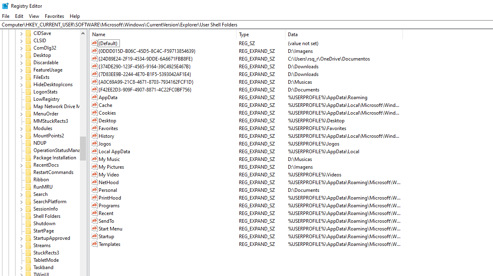Select the Shell Folders key
The image size is (493, 276).
point(47,216)
